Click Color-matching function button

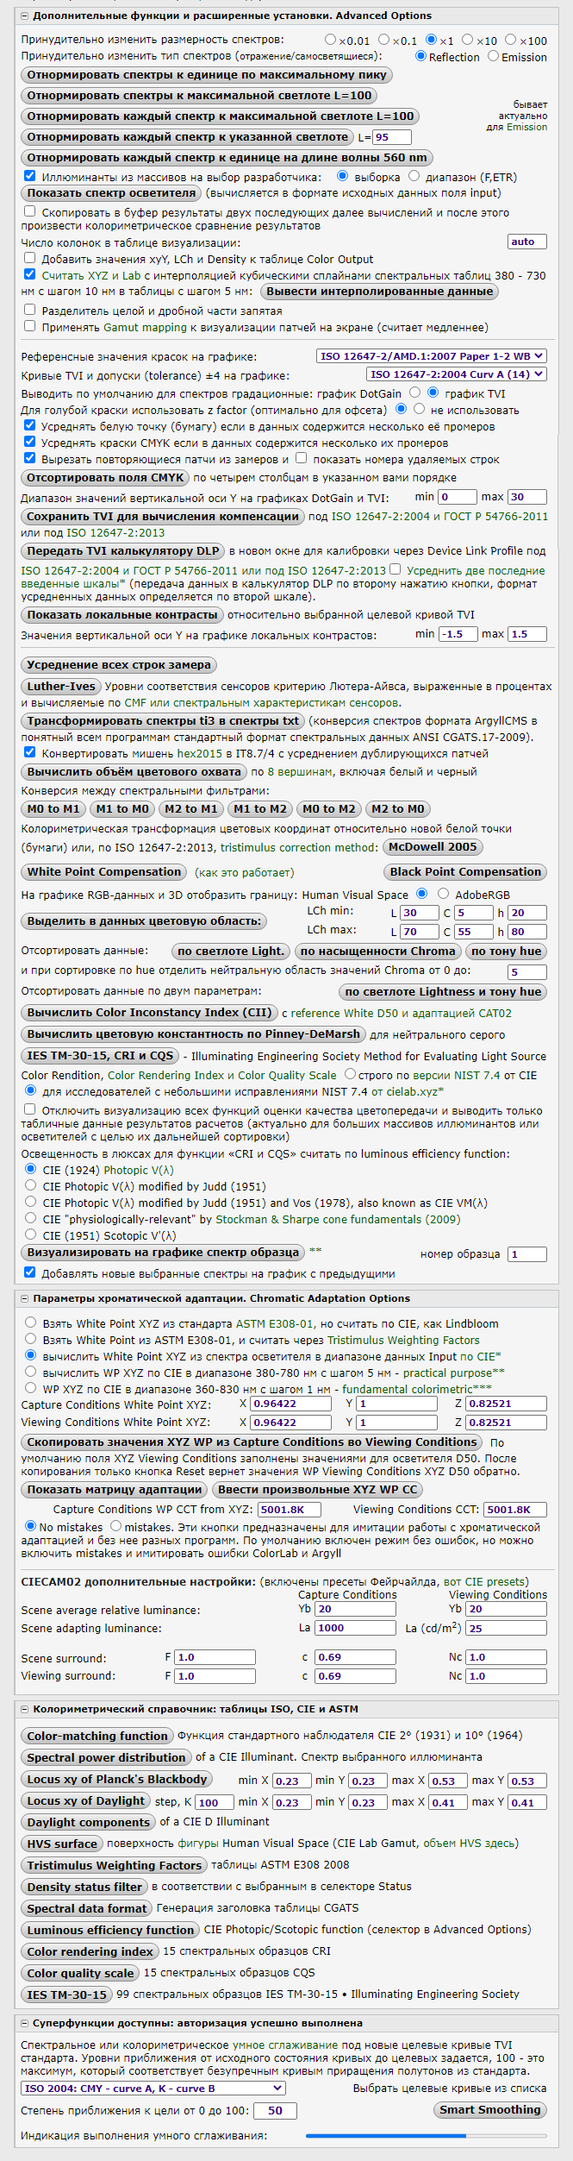pyautogui.click(x=97, y=1736)
